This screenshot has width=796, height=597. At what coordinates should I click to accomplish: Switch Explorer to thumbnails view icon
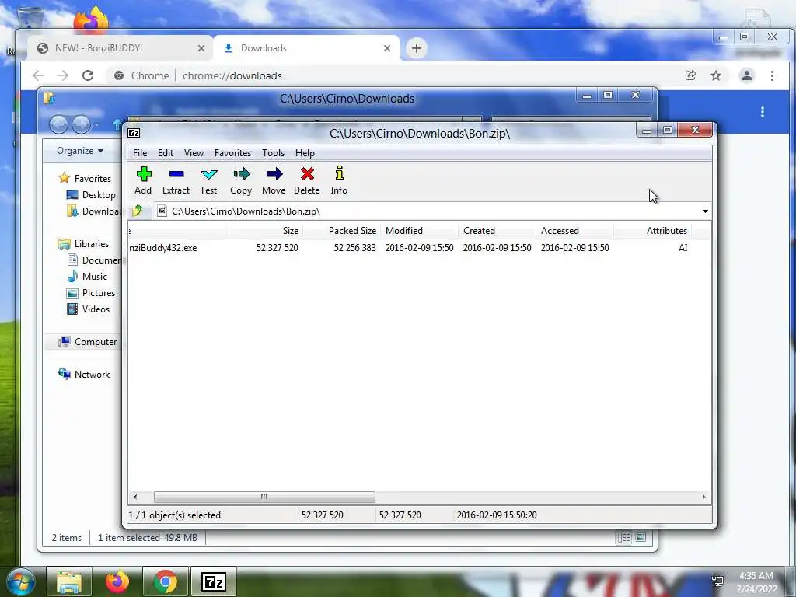[x=641, y=537]
